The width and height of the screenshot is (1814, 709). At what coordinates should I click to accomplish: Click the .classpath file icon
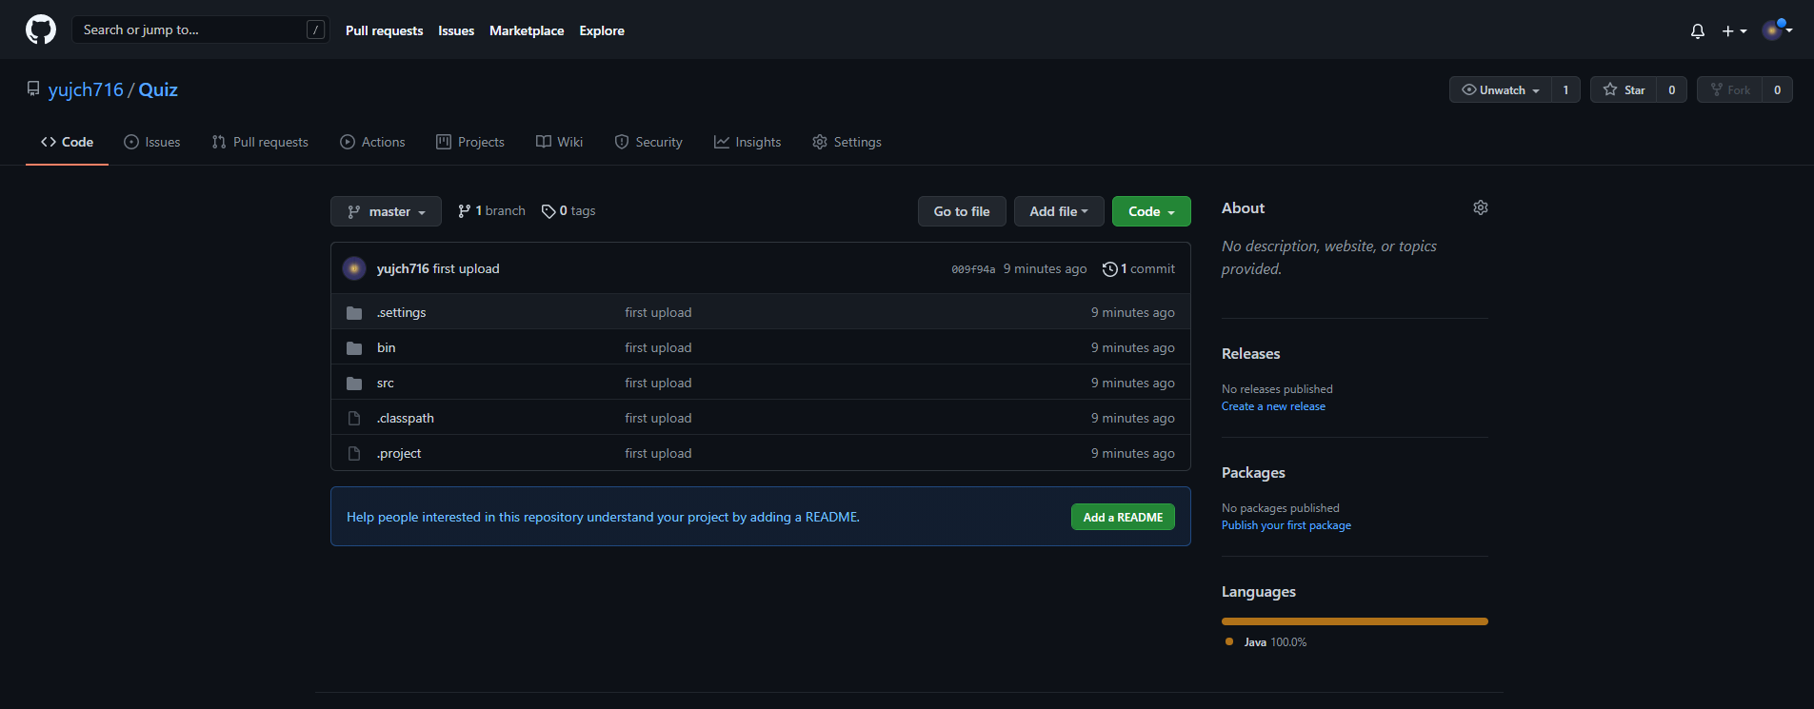coord(354,418)
